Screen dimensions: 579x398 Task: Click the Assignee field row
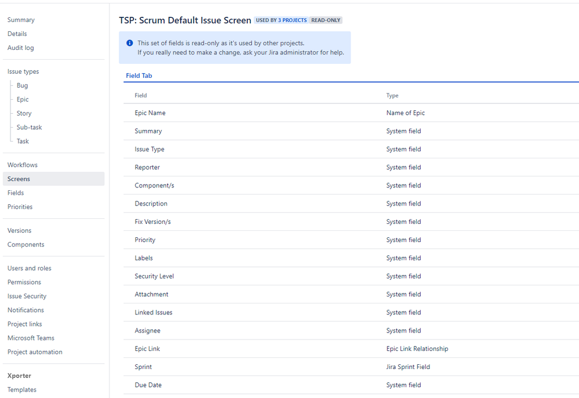point(351,330)
